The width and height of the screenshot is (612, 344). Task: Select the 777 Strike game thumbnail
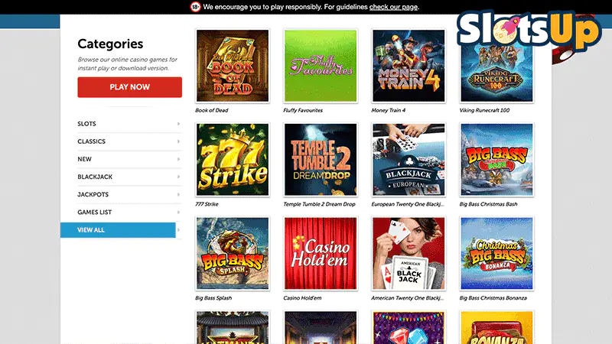[x=233, y=160]
